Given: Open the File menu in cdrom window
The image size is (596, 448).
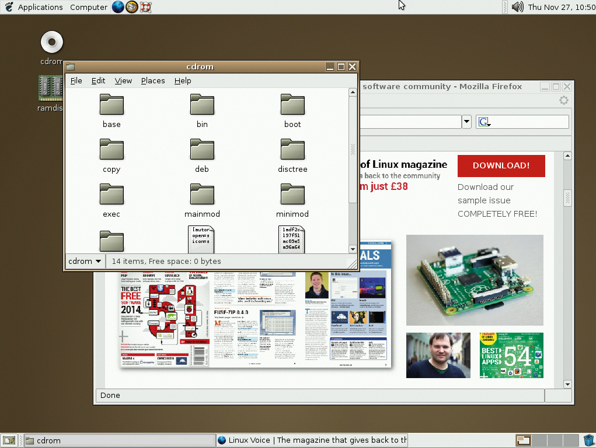Looking at the screenshot, I should point(76,80).
